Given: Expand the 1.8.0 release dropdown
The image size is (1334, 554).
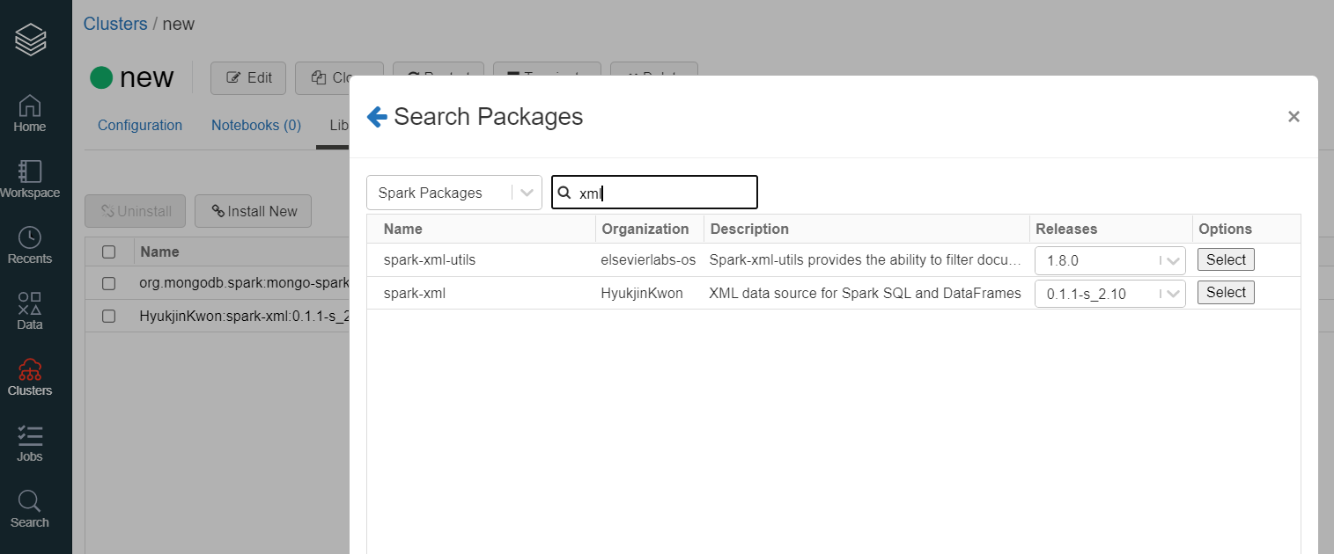Looking at the screenshot, I should 1110,260.
